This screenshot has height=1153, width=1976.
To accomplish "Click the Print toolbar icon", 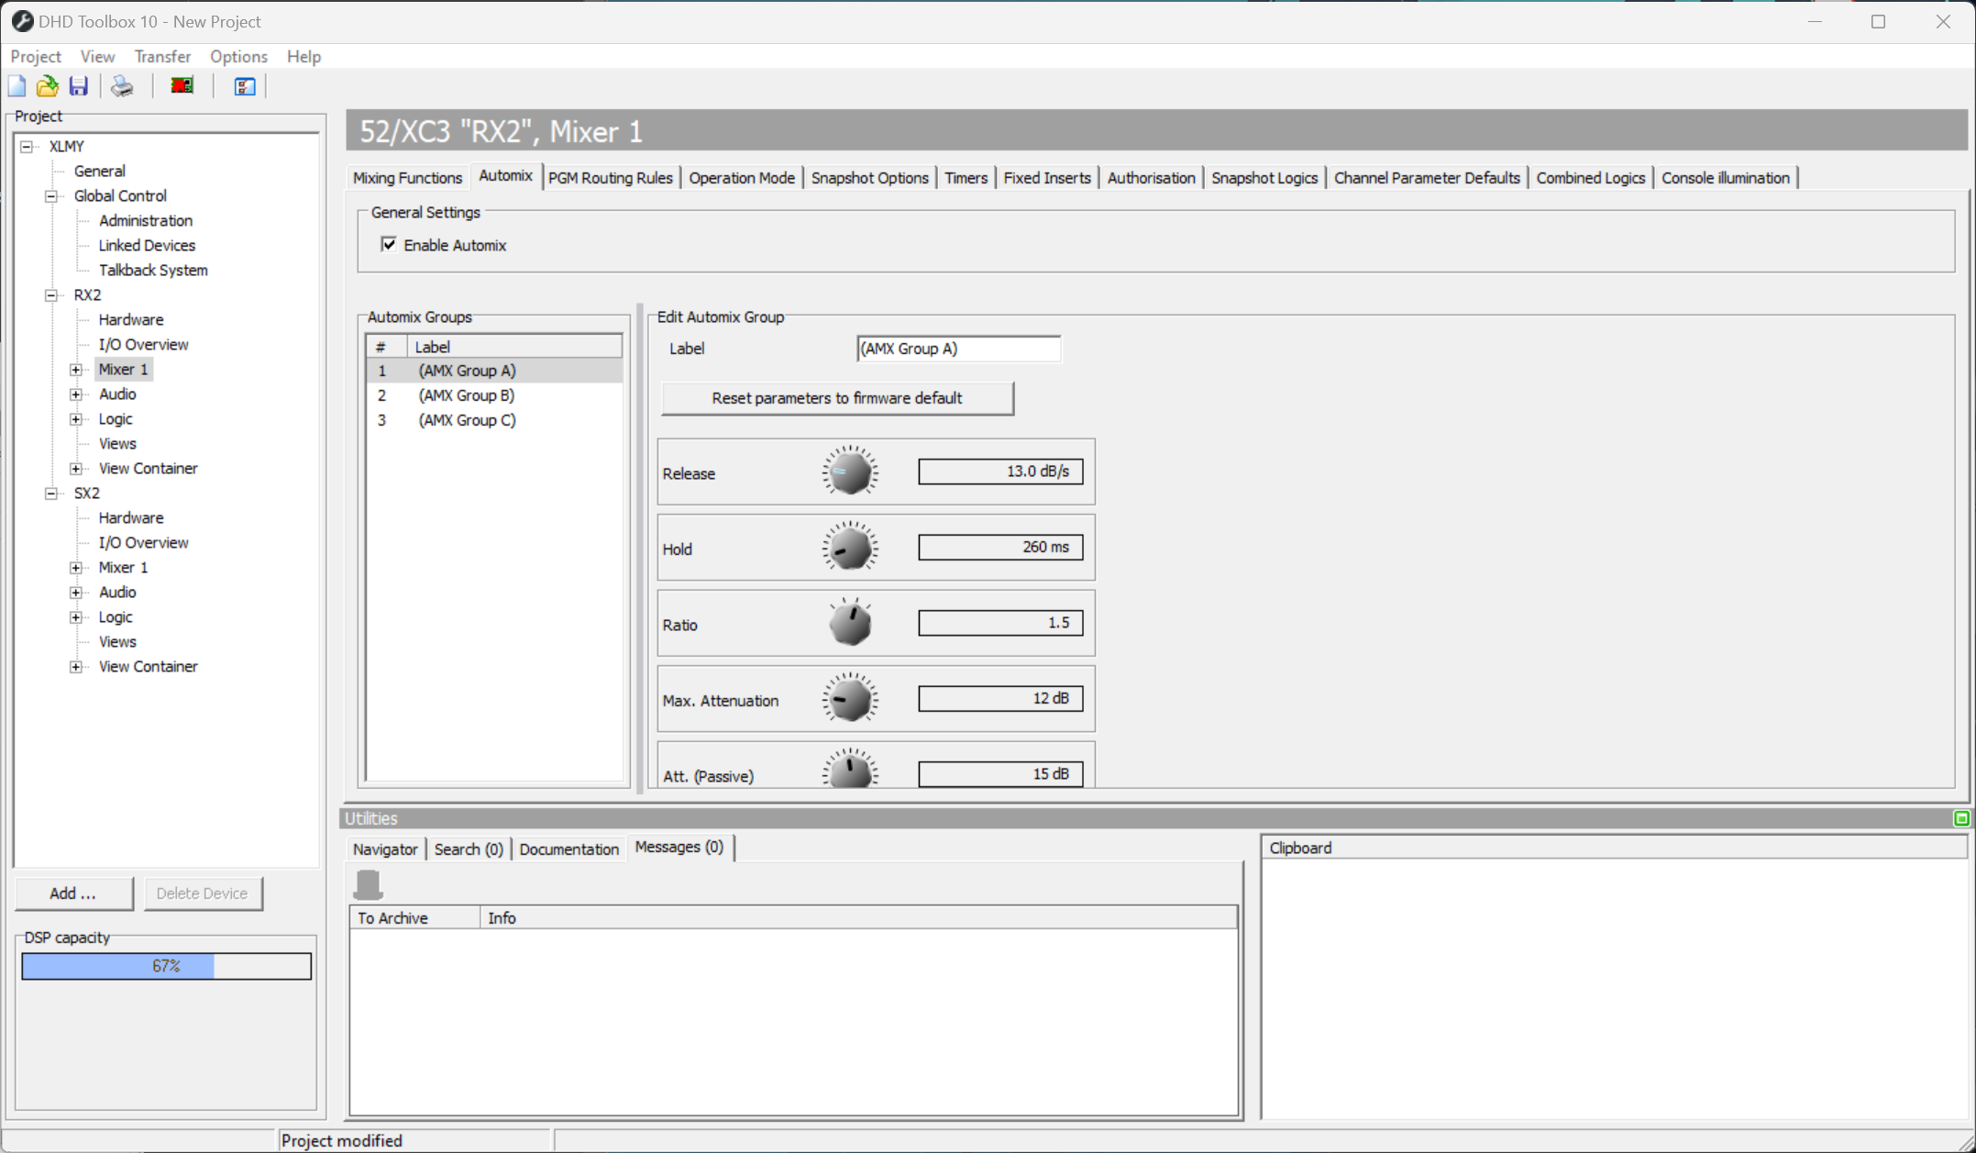I will [121, 85].
